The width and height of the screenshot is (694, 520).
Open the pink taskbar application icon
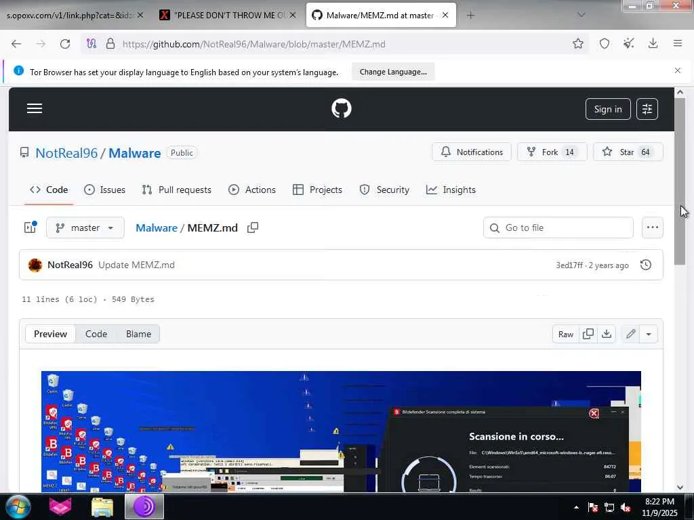pyautogui.click(x=60, y=506)
